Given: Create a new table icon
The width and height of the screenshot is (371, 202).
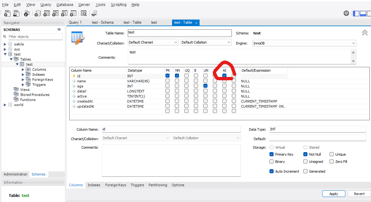Looking at the screenshot, I should (46, 13).
